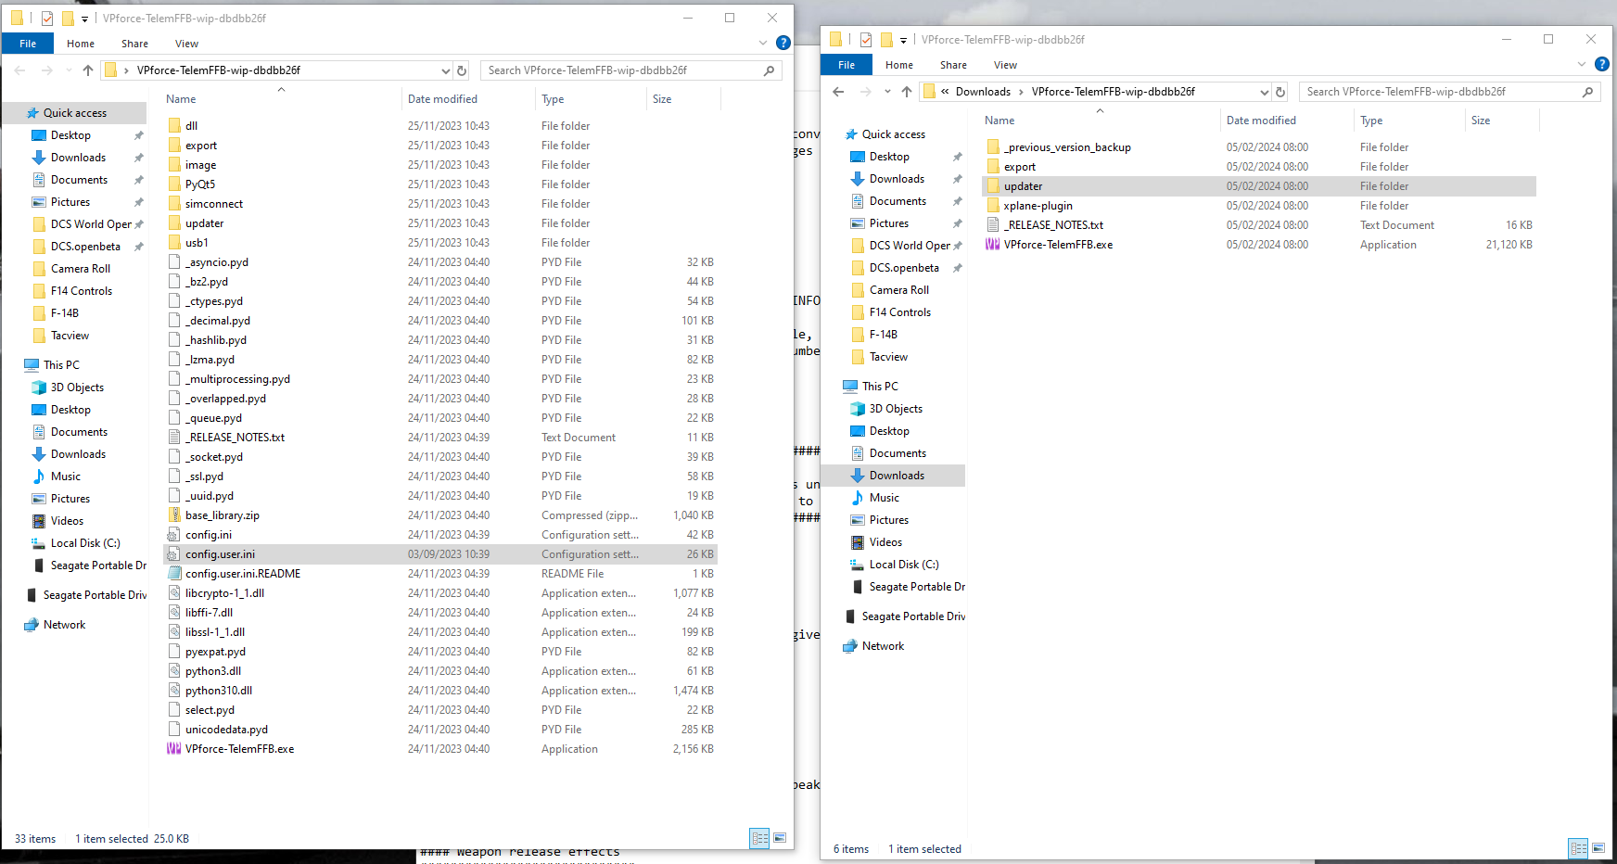Select the _previous_version_backup folder name
This screenshot has width=1617, height=864.
point(1067,147)
